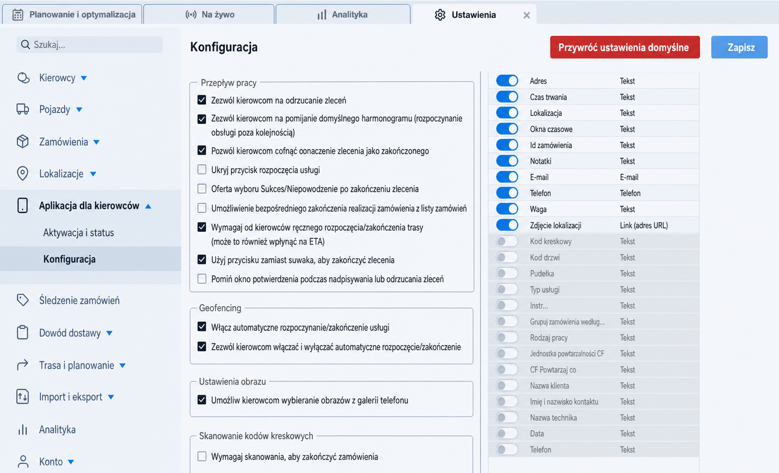
Task: Uncheck Wymagaj od kierowców ręcznego rozpoczęcia trasy
Action: pos(202,227)
